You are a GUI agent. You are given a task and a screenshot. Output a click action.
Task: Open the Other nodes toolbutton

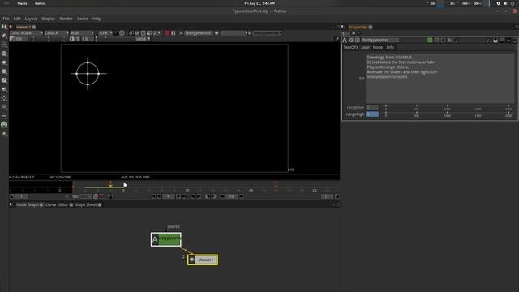point(4,116)
